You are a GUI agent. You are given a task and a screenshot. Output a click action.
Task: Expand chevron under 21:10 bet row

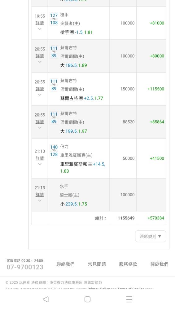(40, 164)
